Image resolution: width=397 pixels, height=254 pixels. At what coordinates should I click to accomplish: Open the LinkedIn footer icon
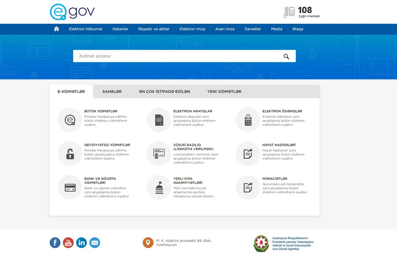(81, 243)
